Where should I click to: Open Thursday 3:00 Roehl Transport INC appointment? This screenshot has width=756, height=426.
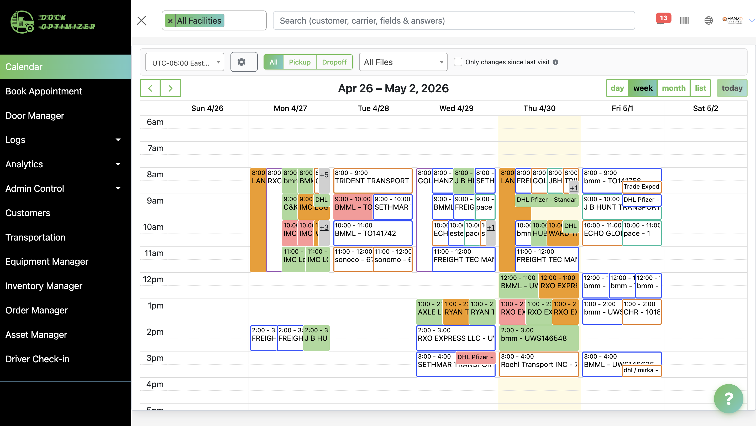tap(539, 364)
